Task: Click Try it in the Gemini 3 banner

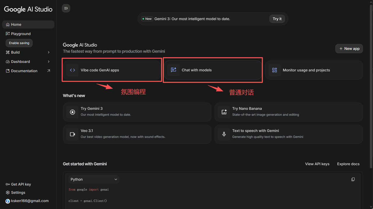Action: [277, 19]
